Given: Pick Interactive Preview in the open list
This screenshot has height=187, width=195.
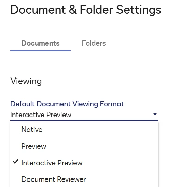Looking at the screenshot, I should click(x=84, y=163).
